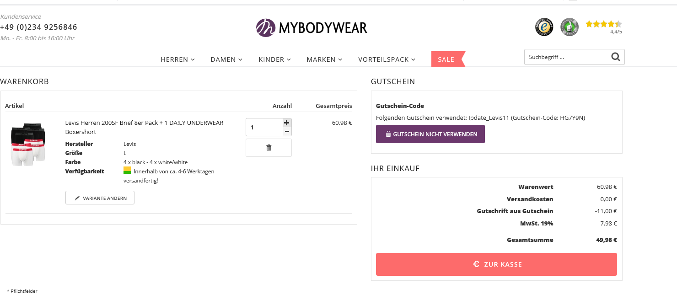Screen dimensions: 677x295
Task: Decrease quantity with minus button
Action: tap(287, 132)
